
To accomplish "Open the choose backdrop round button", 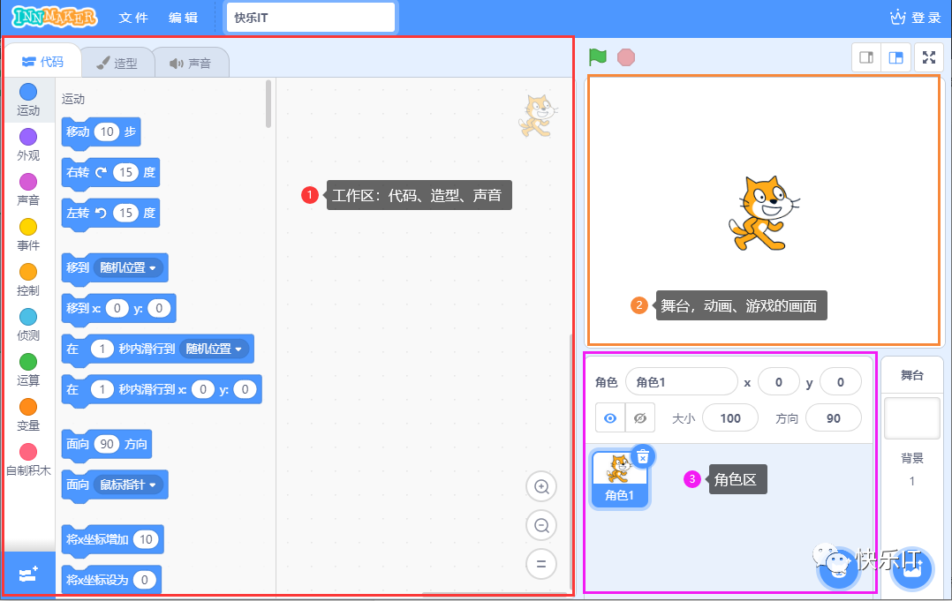I will (912, 568).
